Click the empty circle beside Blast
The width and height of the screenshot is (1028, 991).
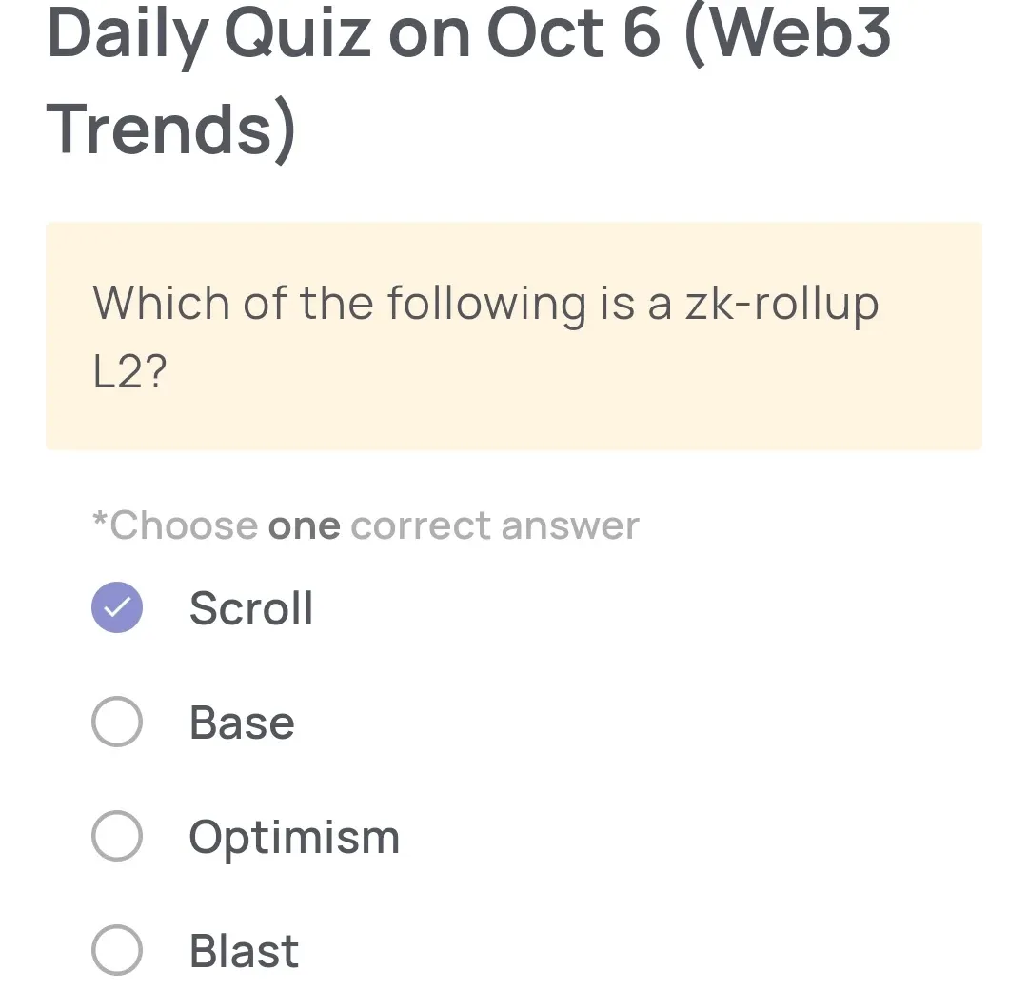click(x=116, y=949)
